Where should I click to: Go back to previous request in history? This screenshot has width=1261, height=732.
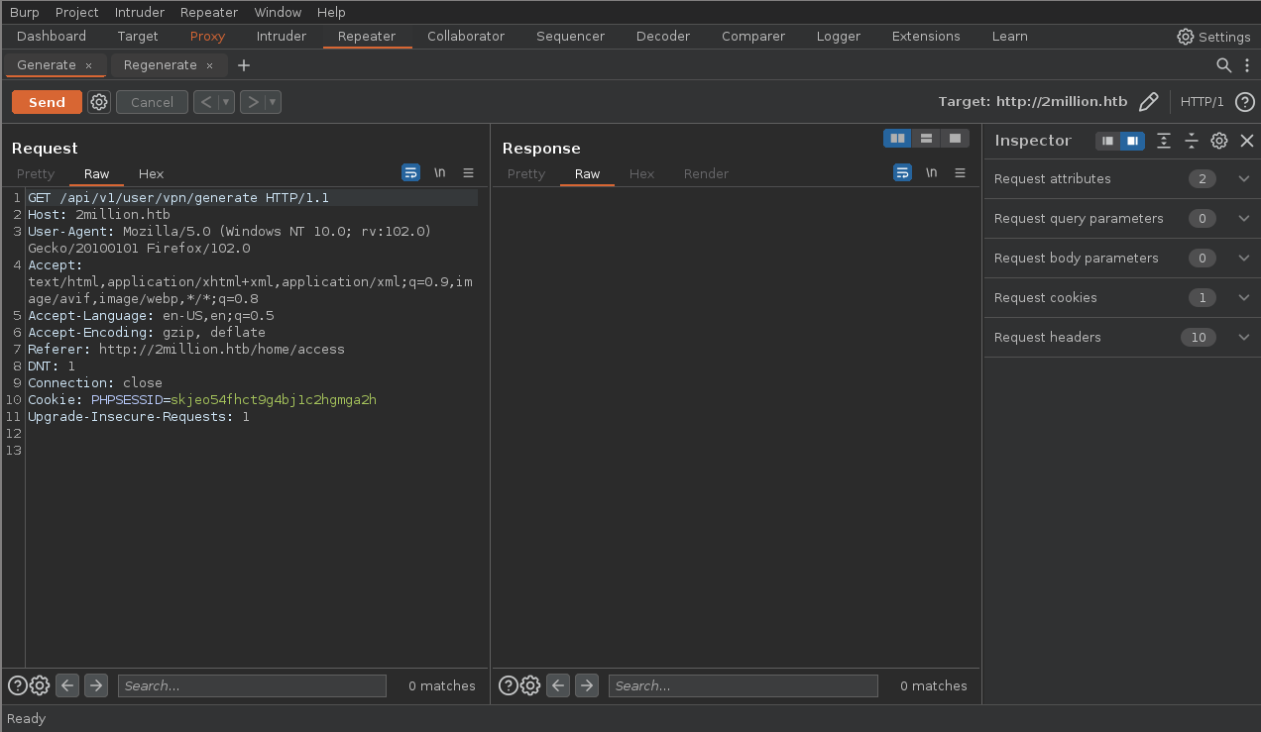(x=206, y=102)
